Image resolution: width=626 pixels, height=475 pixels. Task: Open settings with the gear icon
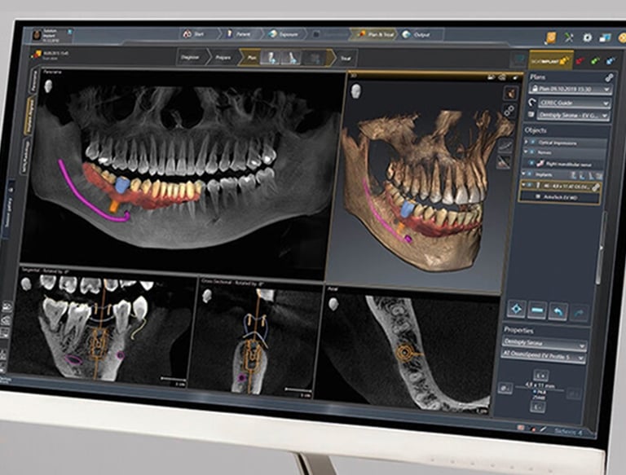coord(587,38)
